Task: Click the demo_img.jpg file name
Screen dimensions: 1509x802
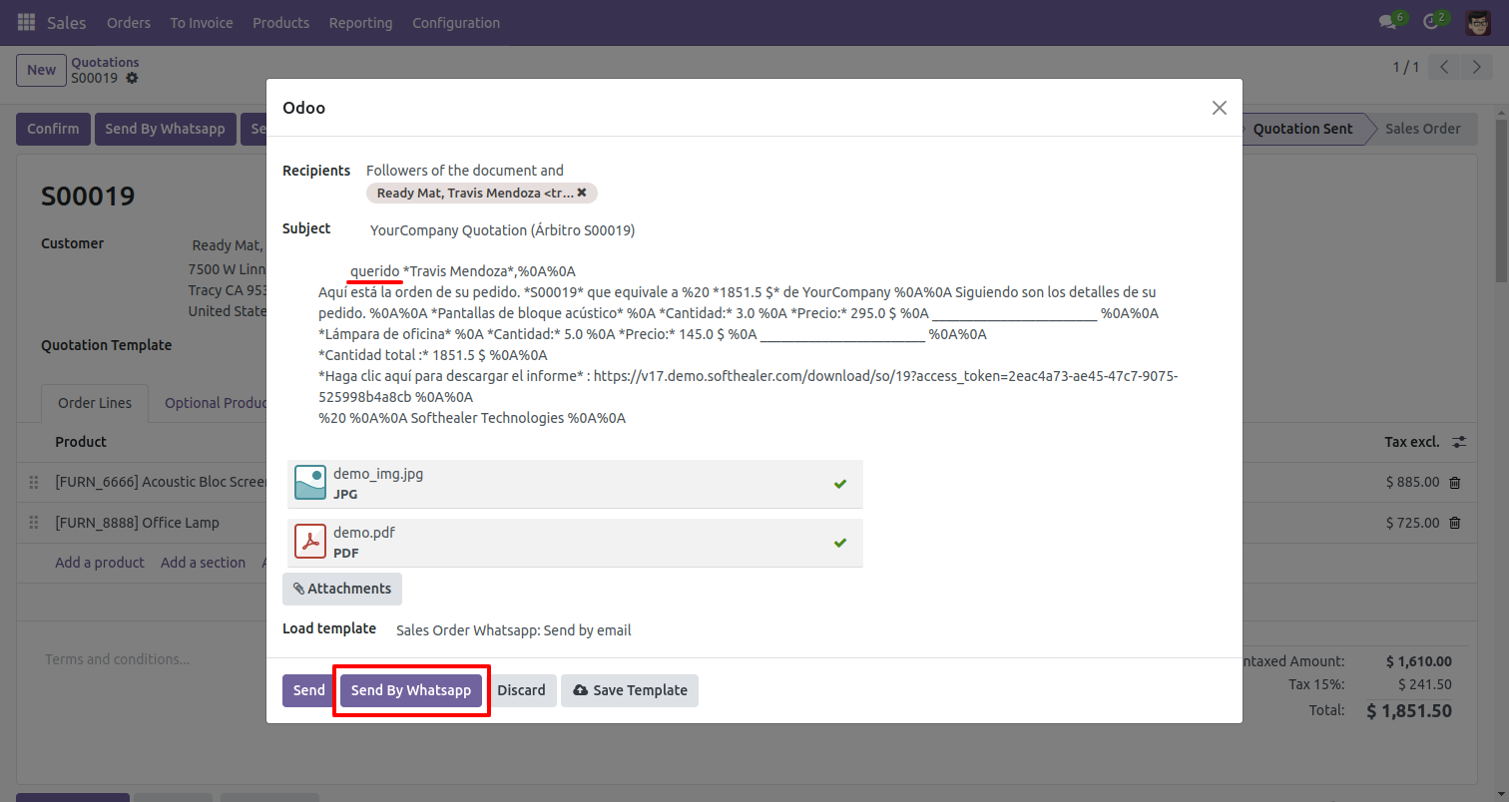Action: [378, 474]
